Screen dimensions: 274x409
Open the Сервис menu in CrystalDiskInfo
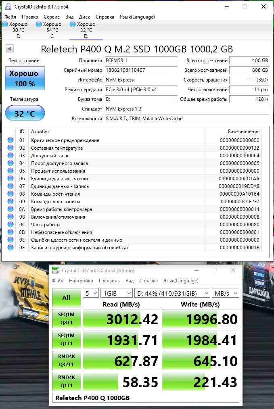pyautogui.click(x=52, y=17)
